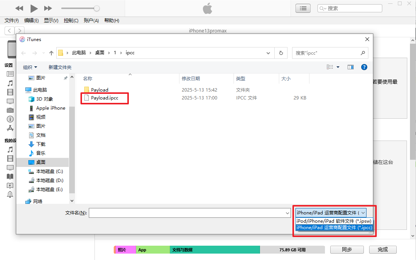Viewport: 416px width, 260px height.
Task: Open the 账户(A) menu
Action: click(x=91, y=21)
